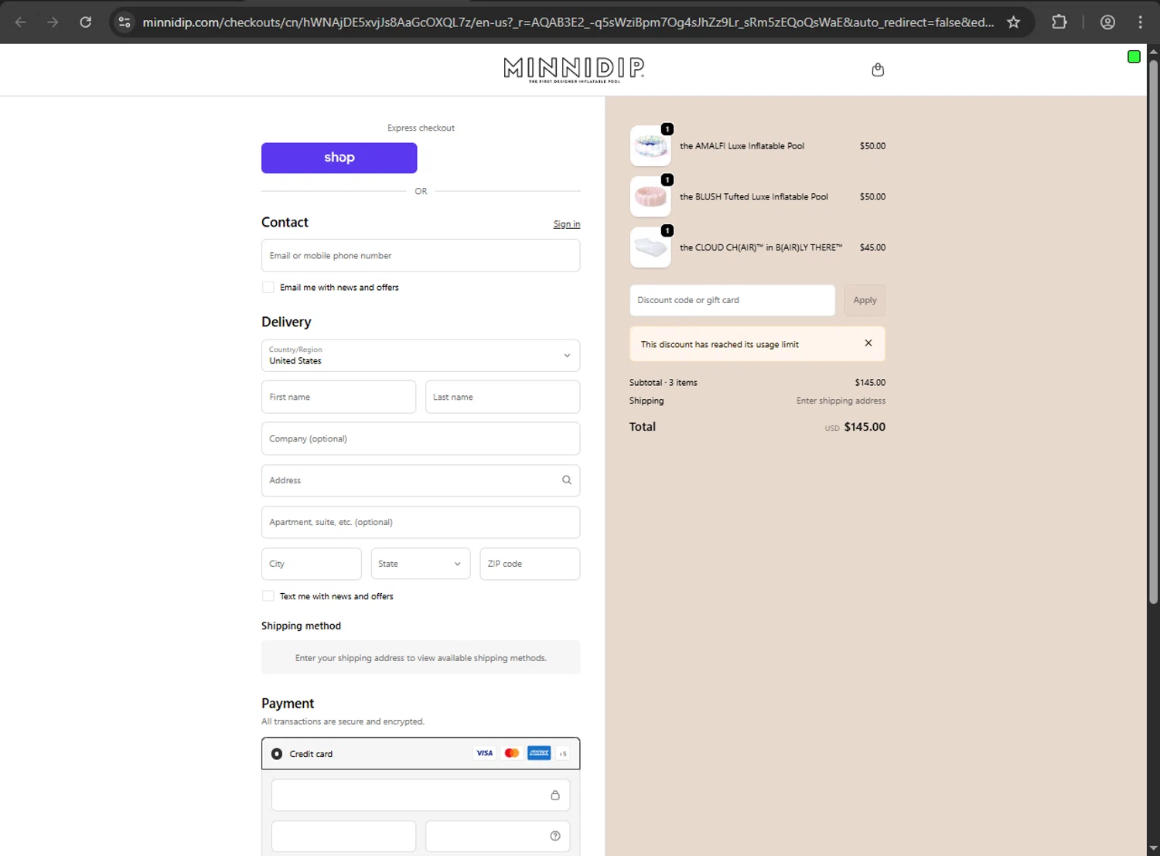Screen dimensions: 1160x856
Task: Focus the First name field
Action: pos(339,397)
